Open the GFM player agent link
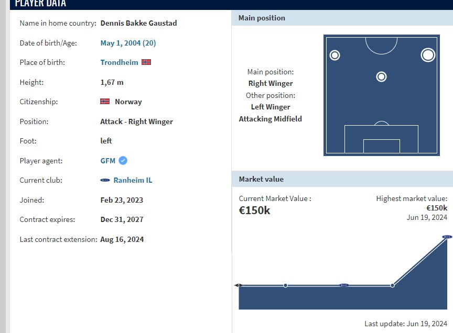The height and width of the screenshot is (333, 453). click(107, 161)
